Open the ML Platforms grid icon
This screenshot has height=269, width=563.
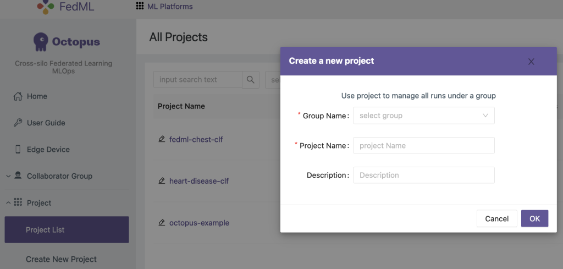pyautogui.click(x=140, y=7)
